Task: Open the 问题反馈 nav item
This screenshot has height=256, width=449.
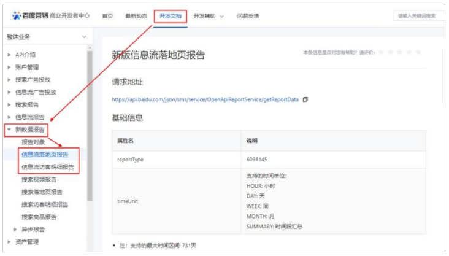Action: click(x=248, y=16)
